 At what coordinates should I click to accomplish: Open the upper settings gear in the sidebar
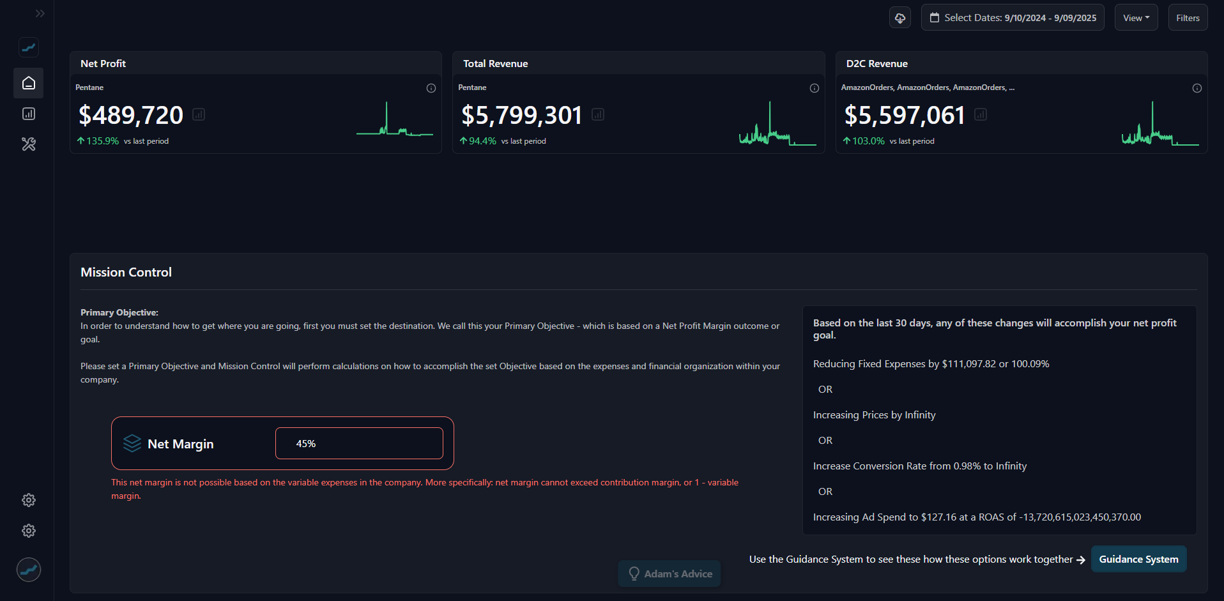click(x=28, y=500)
